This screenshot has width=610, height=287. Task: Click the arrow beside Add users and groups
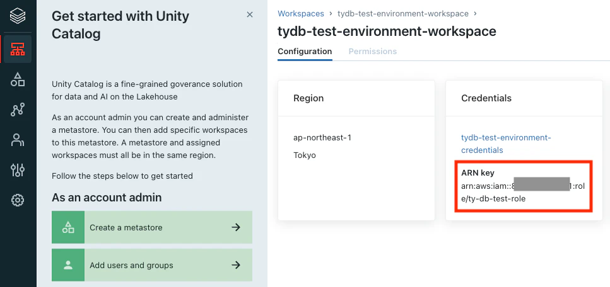pyautogui.click(x=236, y=265)
